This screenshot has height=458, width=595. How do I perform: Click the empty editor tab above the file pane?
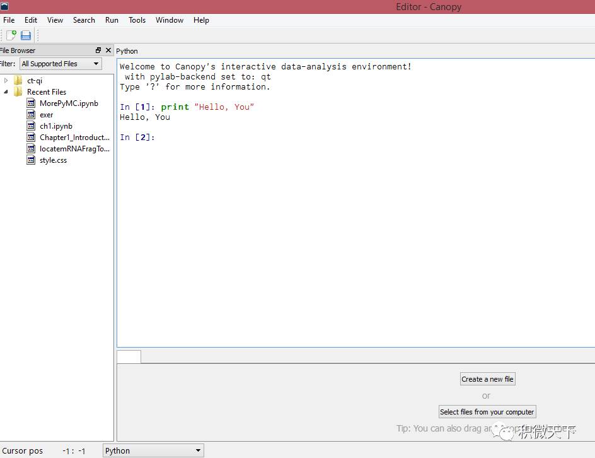click(129, 356)
